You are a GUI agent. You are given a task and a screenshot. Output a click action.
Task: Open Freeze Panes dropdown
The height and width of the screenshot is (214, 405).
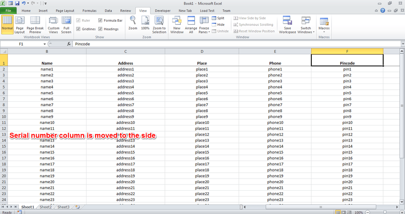coord(204,24)
